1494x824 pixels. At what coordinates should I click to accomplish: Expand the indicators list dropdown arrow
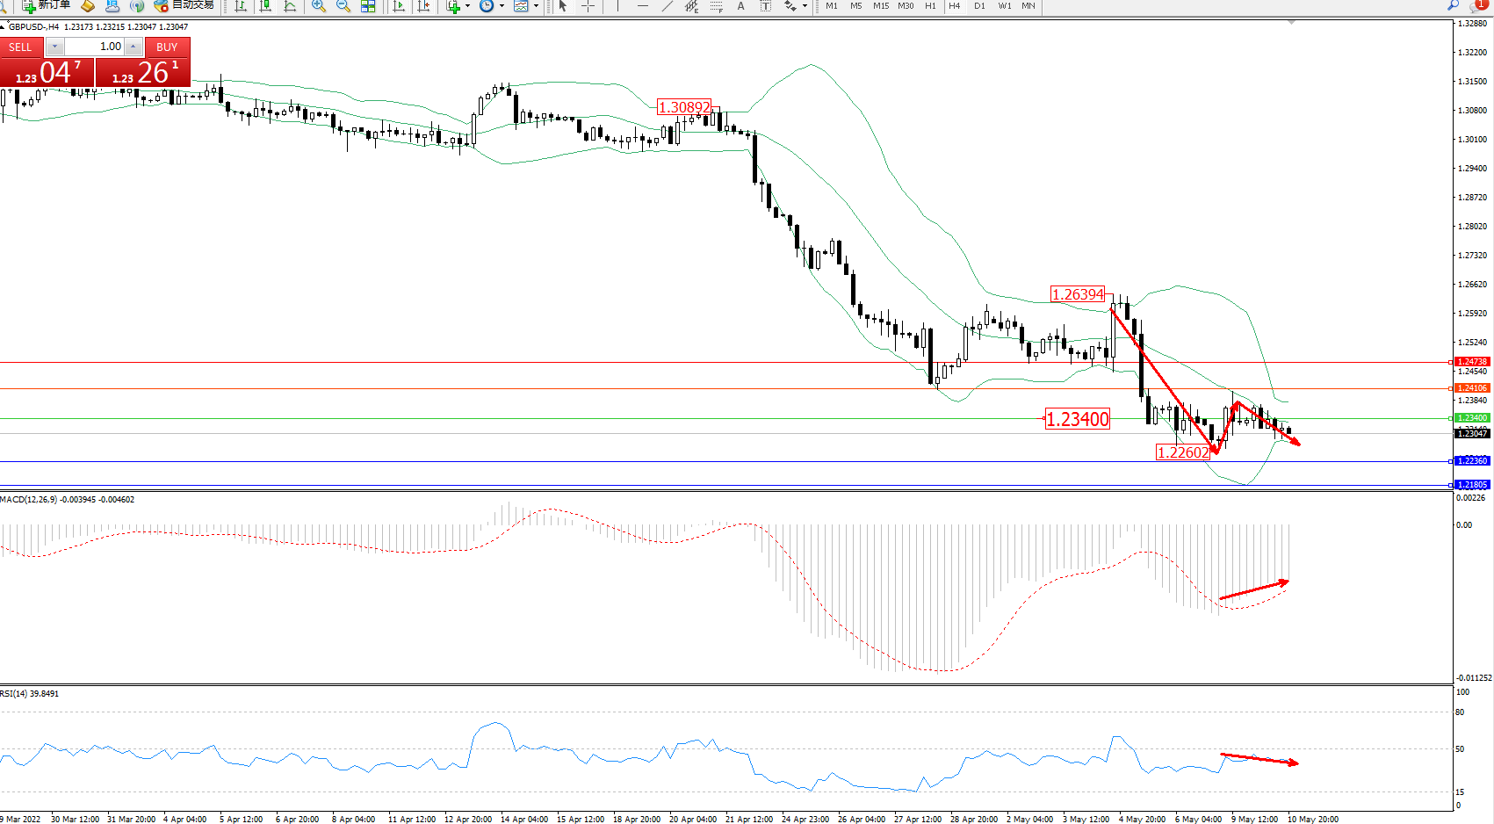click(467, 6)
